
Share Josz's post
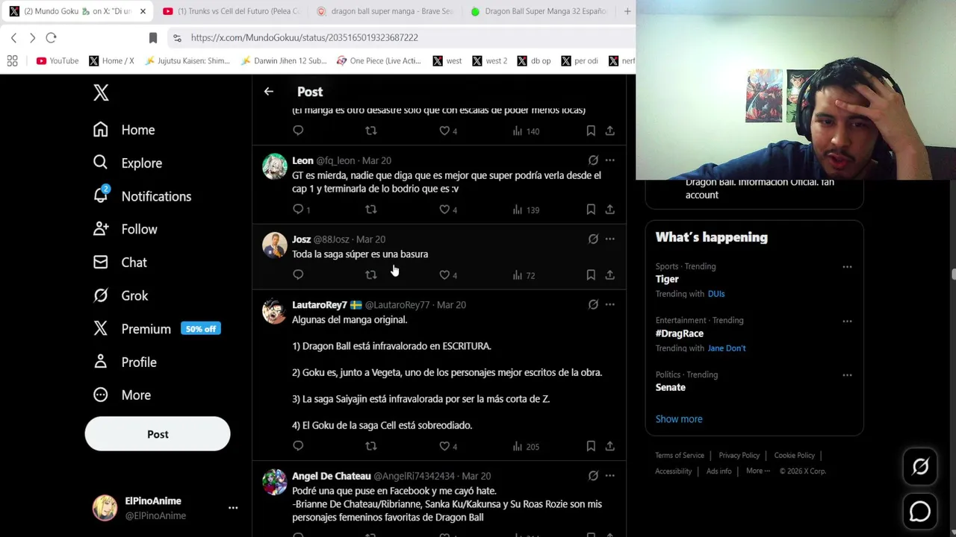(610, 275)
